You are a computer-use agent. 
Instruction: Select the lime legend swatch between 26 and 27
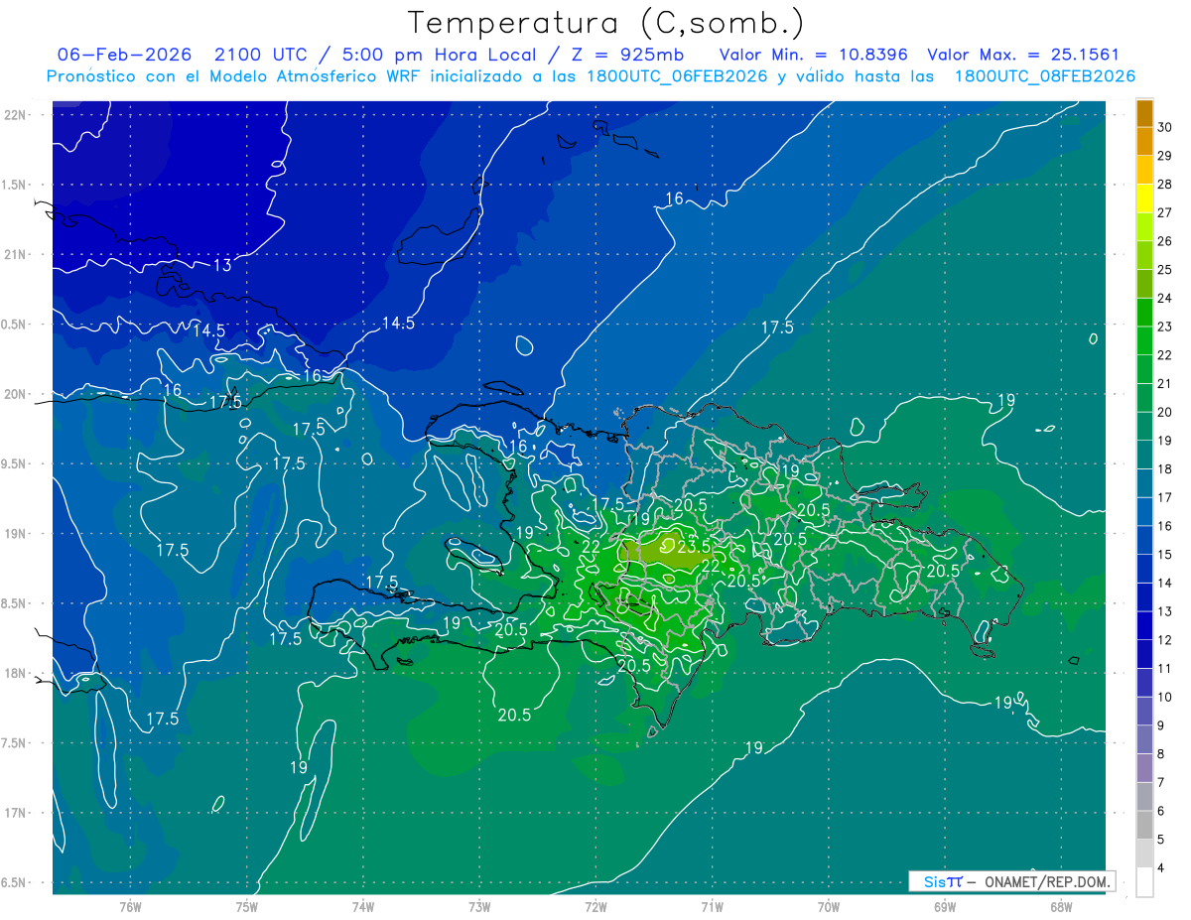1144,227
